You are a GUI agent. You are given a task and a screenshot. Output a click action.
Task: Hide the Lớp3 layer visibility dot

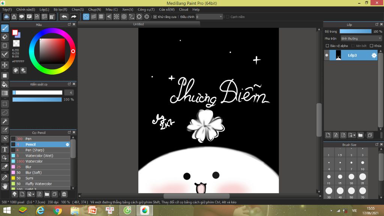(327, 55)
